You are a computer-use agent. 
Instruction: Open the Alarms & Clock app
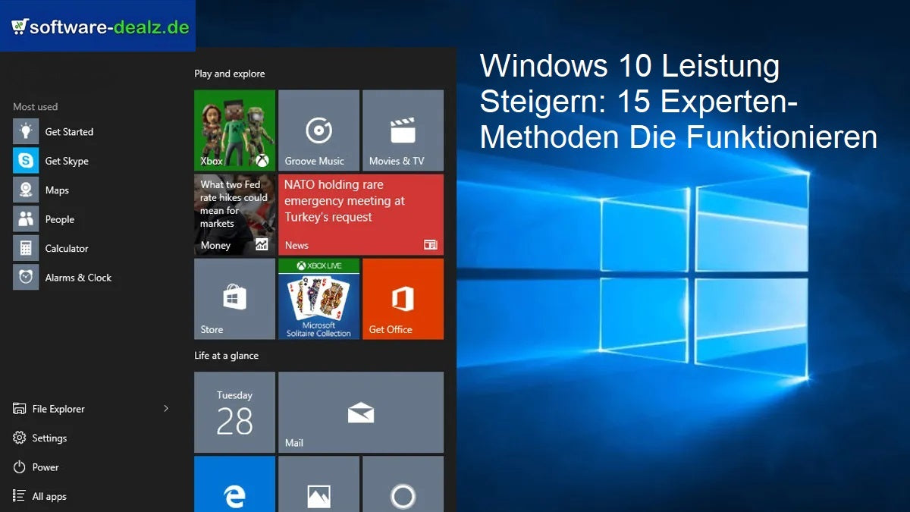[x=79, y=278]
